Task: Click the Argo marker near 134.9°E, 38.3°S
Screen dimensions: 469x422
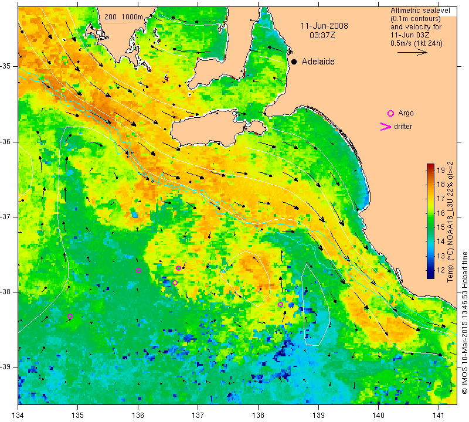Action: pyautogui.click(x=70, y=316)
